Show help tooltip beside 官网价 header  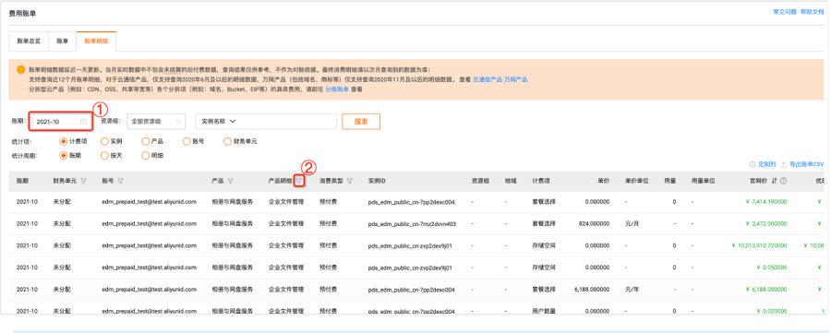[x=783, y=181]
